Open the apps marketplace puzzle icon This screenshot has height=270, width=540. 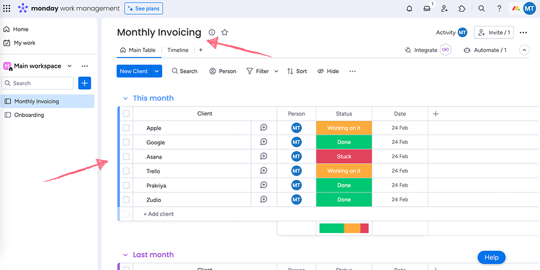tap(462, 8)
